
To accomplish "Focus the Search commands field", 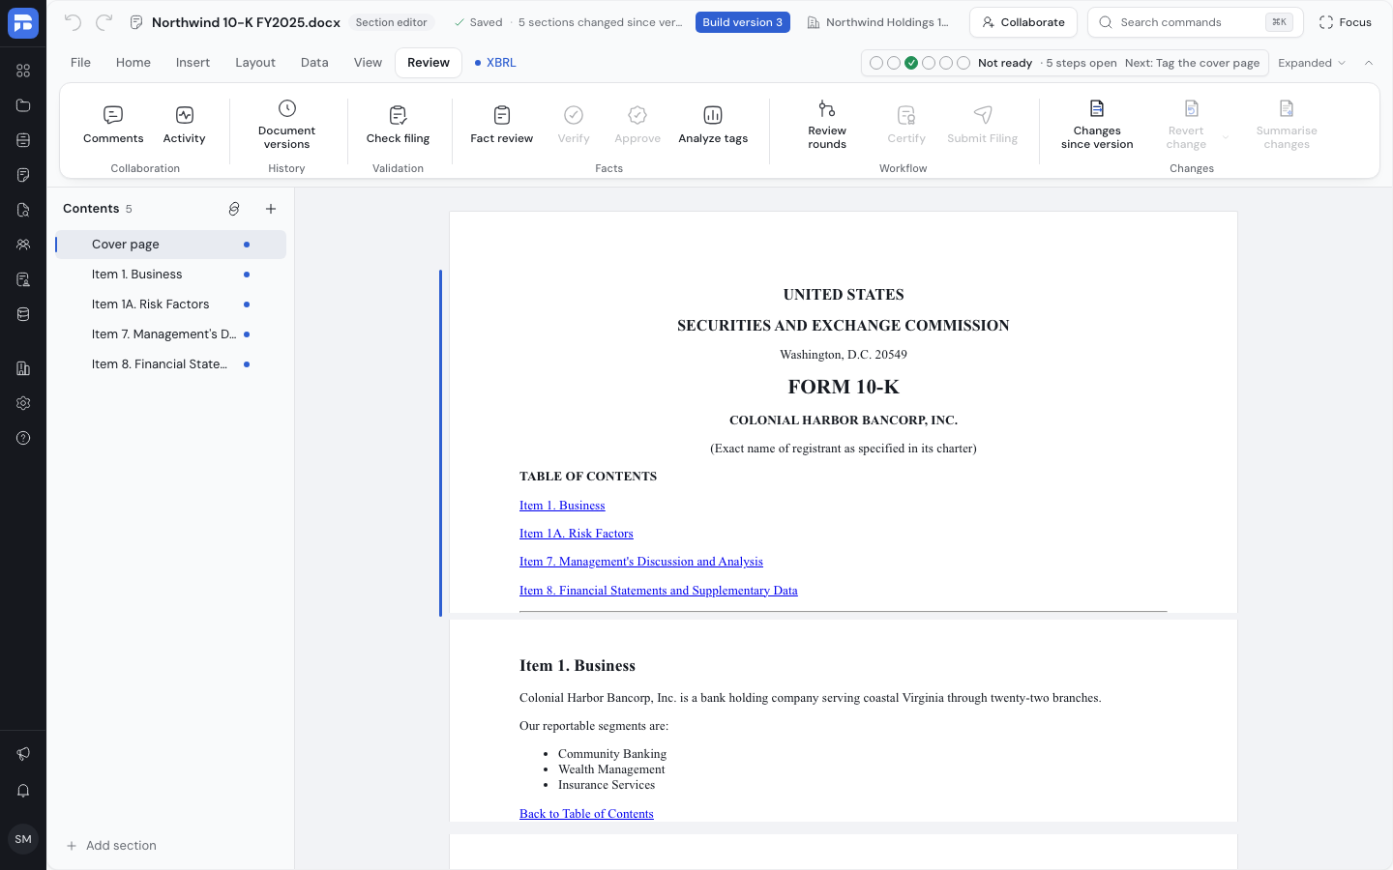I will pos(1196,22).
